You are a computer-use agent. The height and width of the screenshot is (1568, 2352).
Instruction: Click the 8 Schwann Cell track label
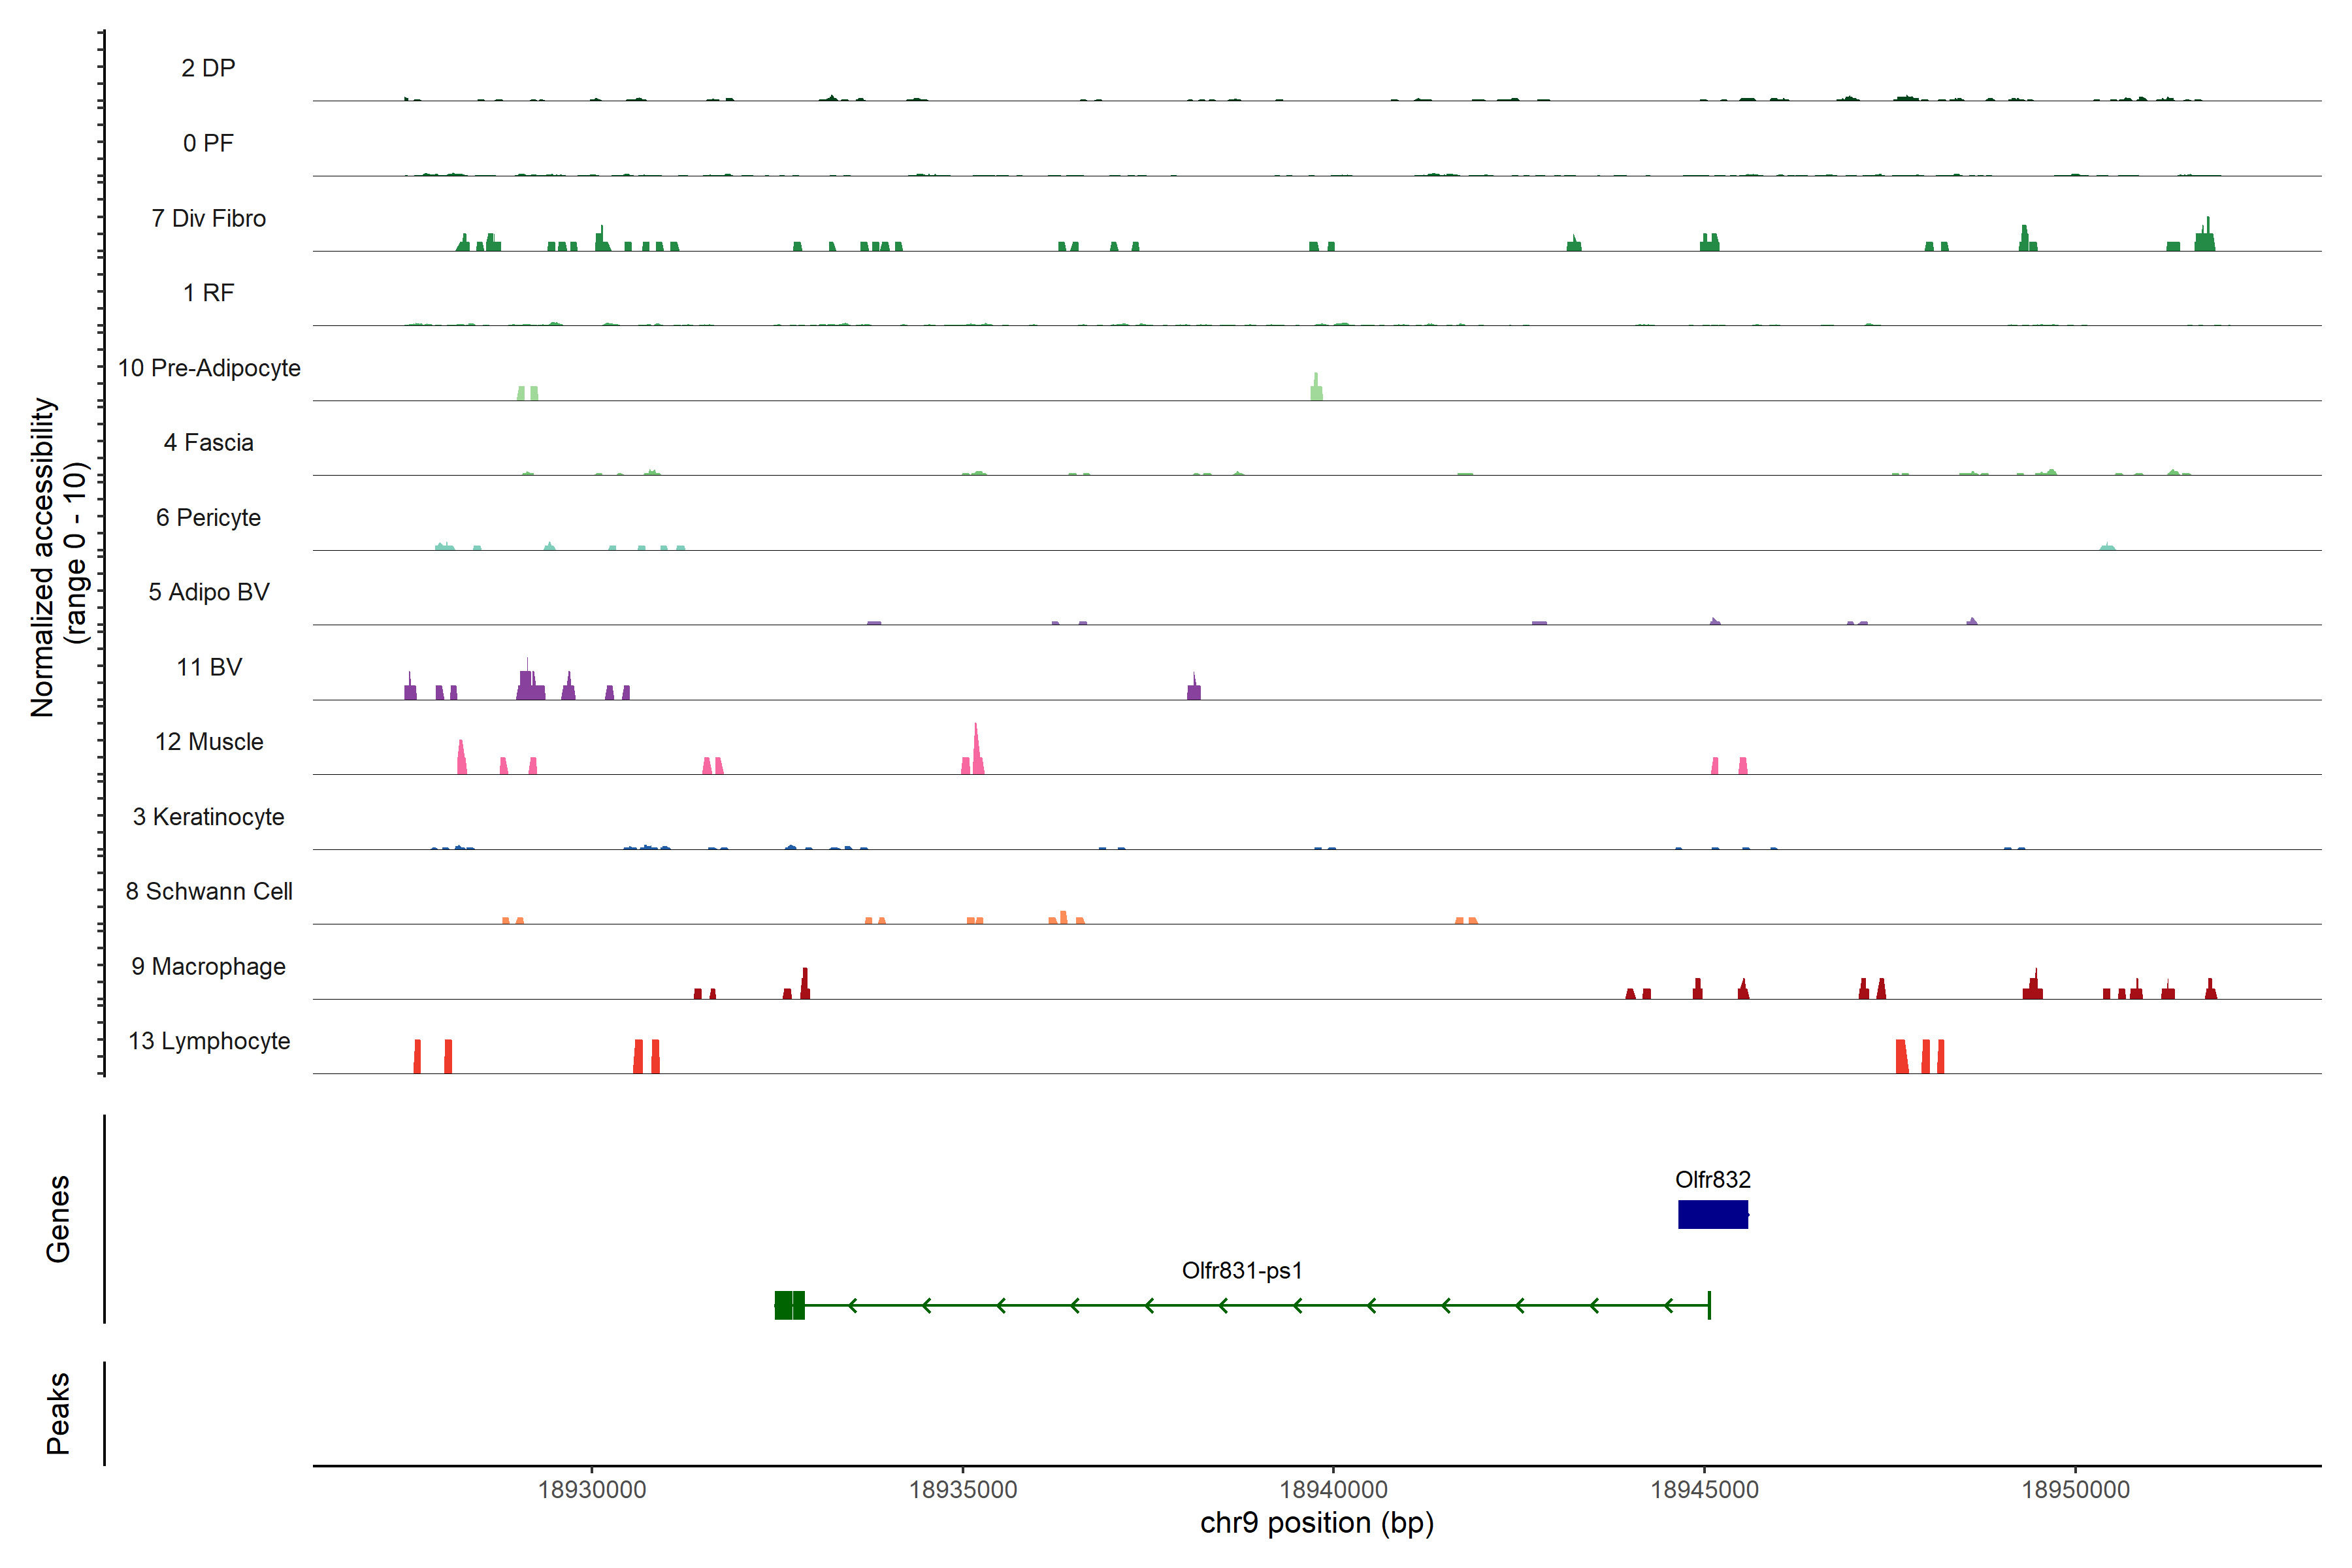click(x=209, y=891)
